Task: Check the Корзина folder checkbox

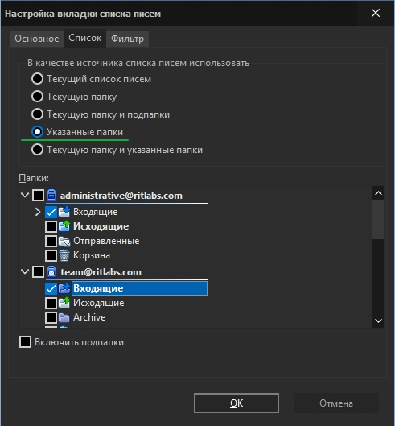Action: [x=51, y=255]
